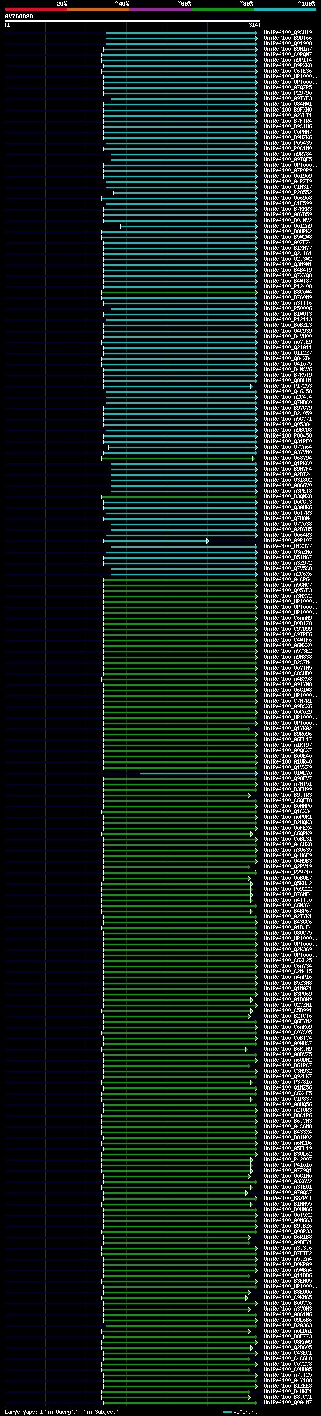
Task: Click the purple ~60% identity legend segment
Action: pyautogui.click(x=160, y=9)
